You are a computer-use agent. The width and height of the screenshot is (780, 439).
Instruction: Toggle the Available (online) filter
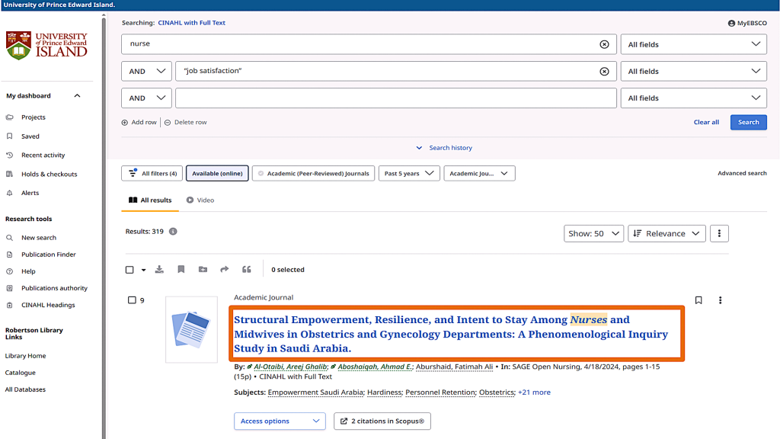[x=217, y=174]
